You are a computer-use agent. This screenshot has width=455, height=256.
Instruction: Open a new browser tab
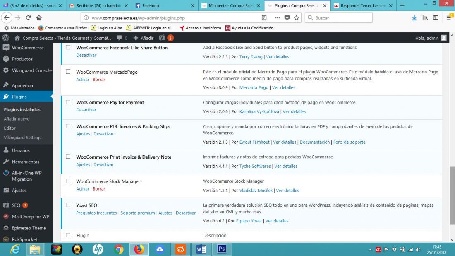pyautogui.click(x=402, y=5)
